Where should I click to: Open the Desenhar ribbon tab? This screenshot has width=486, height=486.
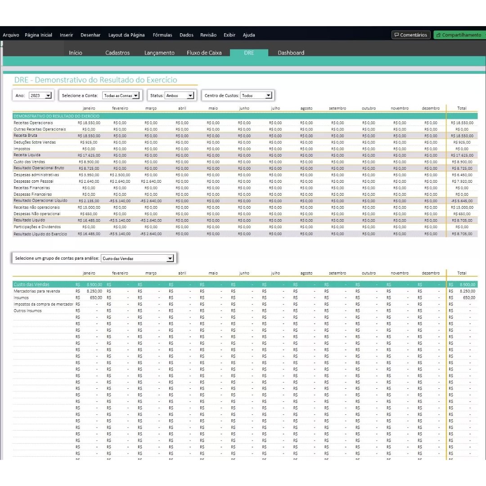point(90,35)
